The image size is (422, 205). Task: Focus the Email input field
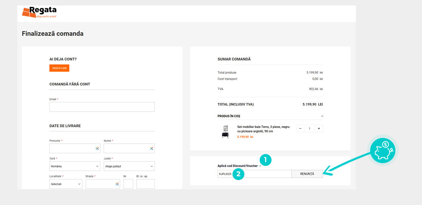tap(102, 107)
